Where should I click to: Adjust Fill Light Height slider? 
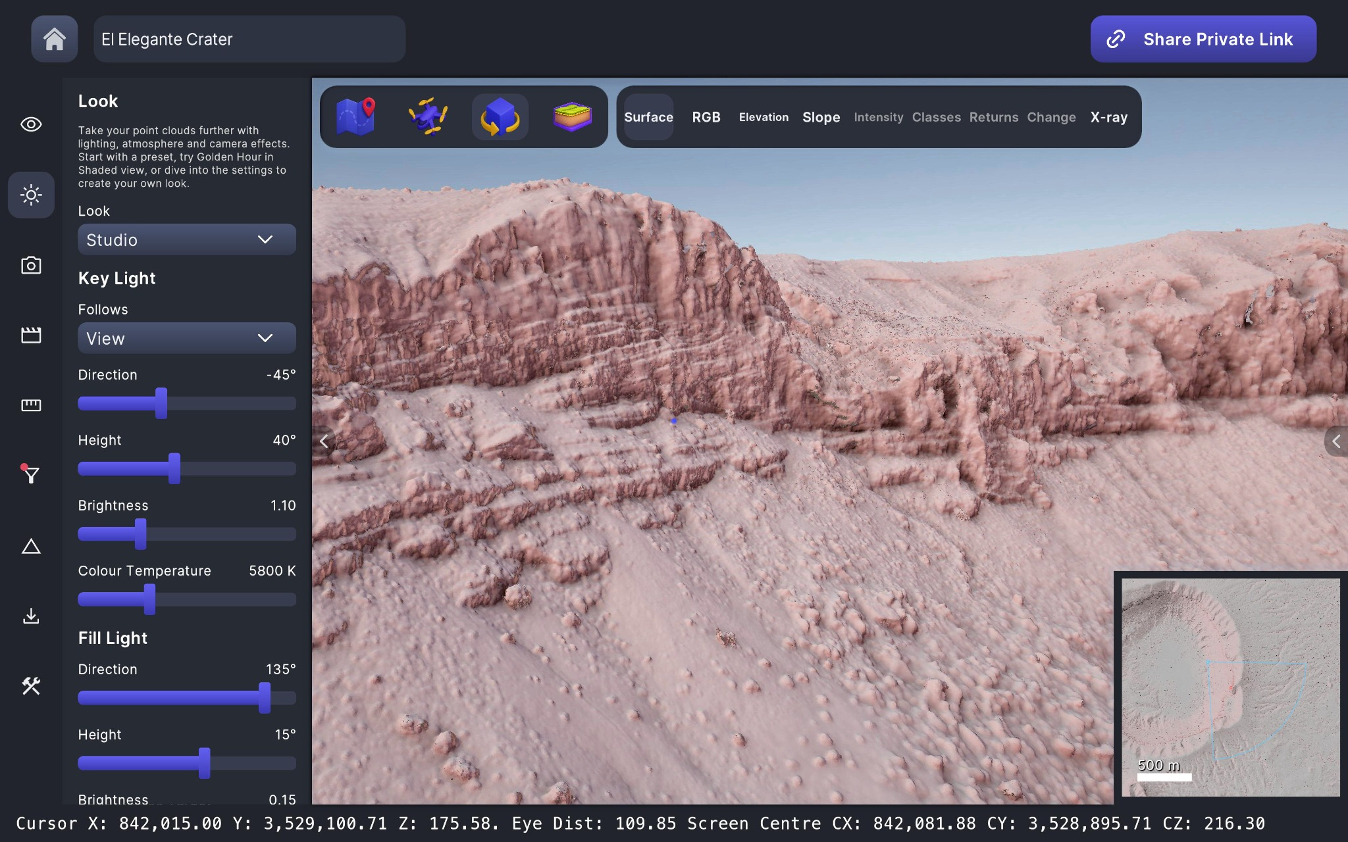tap(187, 763)
